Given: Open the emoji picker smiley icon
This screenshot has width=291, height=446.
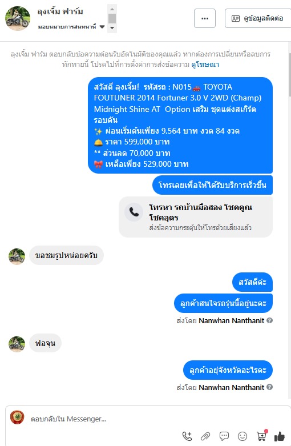Looking at the screenshot, I should 242,436.
